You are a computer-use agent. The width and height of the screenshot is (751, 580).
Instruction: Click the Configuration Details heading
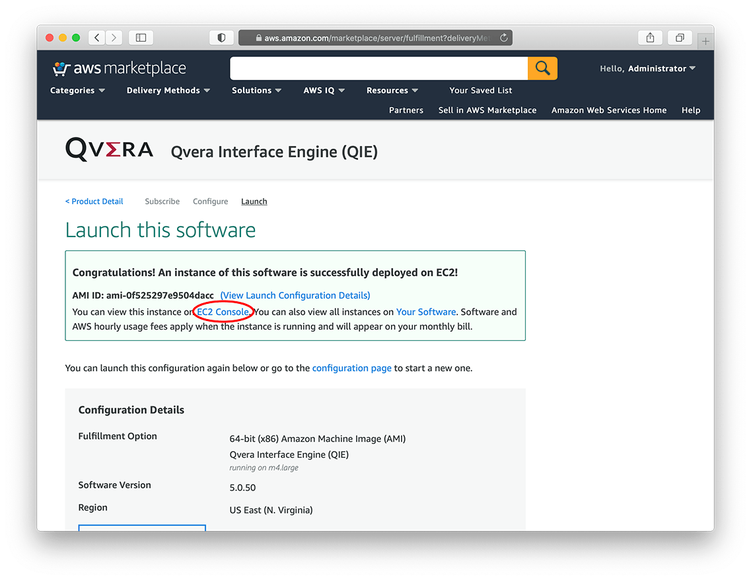tap(131, 410)
